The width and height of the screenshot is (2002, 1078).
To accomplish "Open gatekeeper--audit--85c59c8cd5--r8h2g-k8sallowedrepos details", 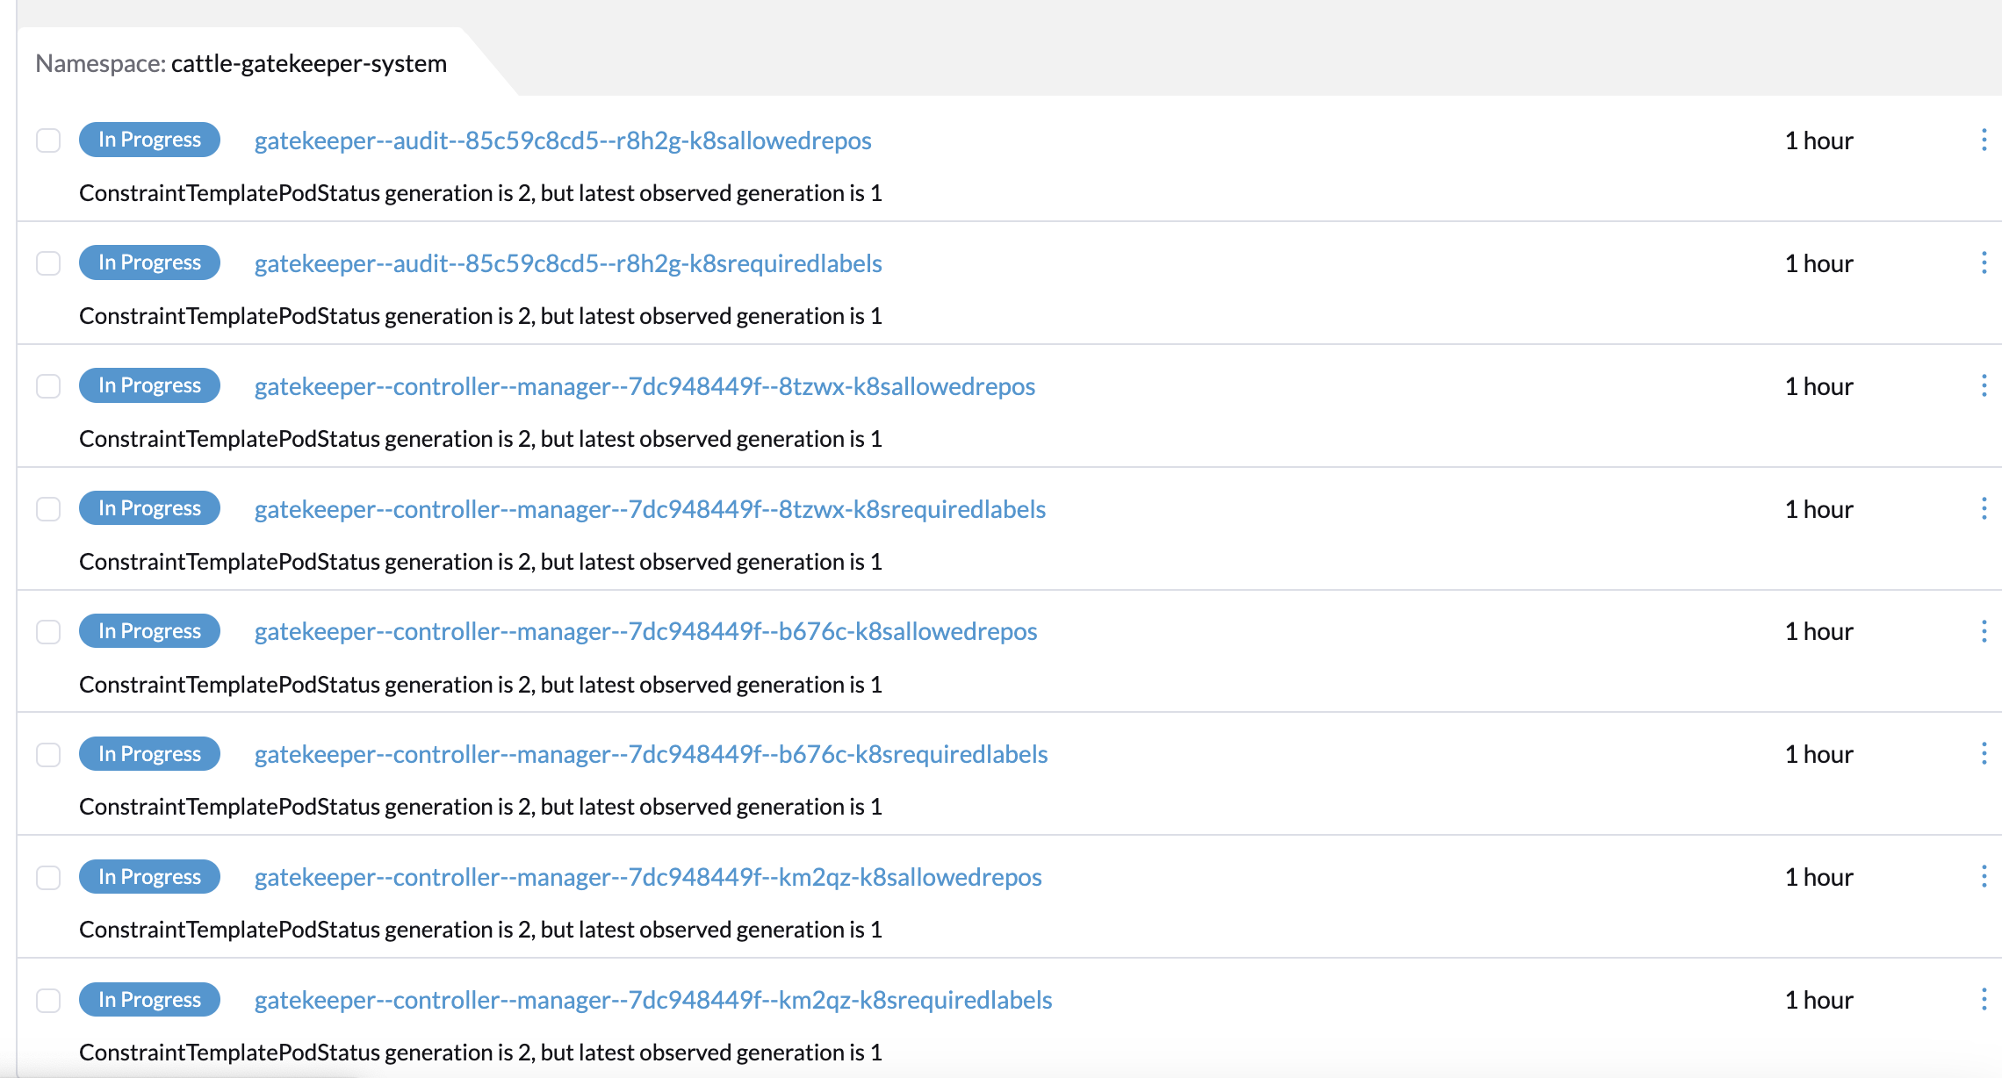I will pyautogui.click(x=563, y=140).
